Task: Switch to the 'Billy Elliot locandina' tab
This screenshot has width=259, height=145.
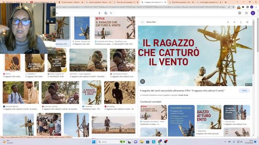Action: pyautogui.click(x=181, y=2)
